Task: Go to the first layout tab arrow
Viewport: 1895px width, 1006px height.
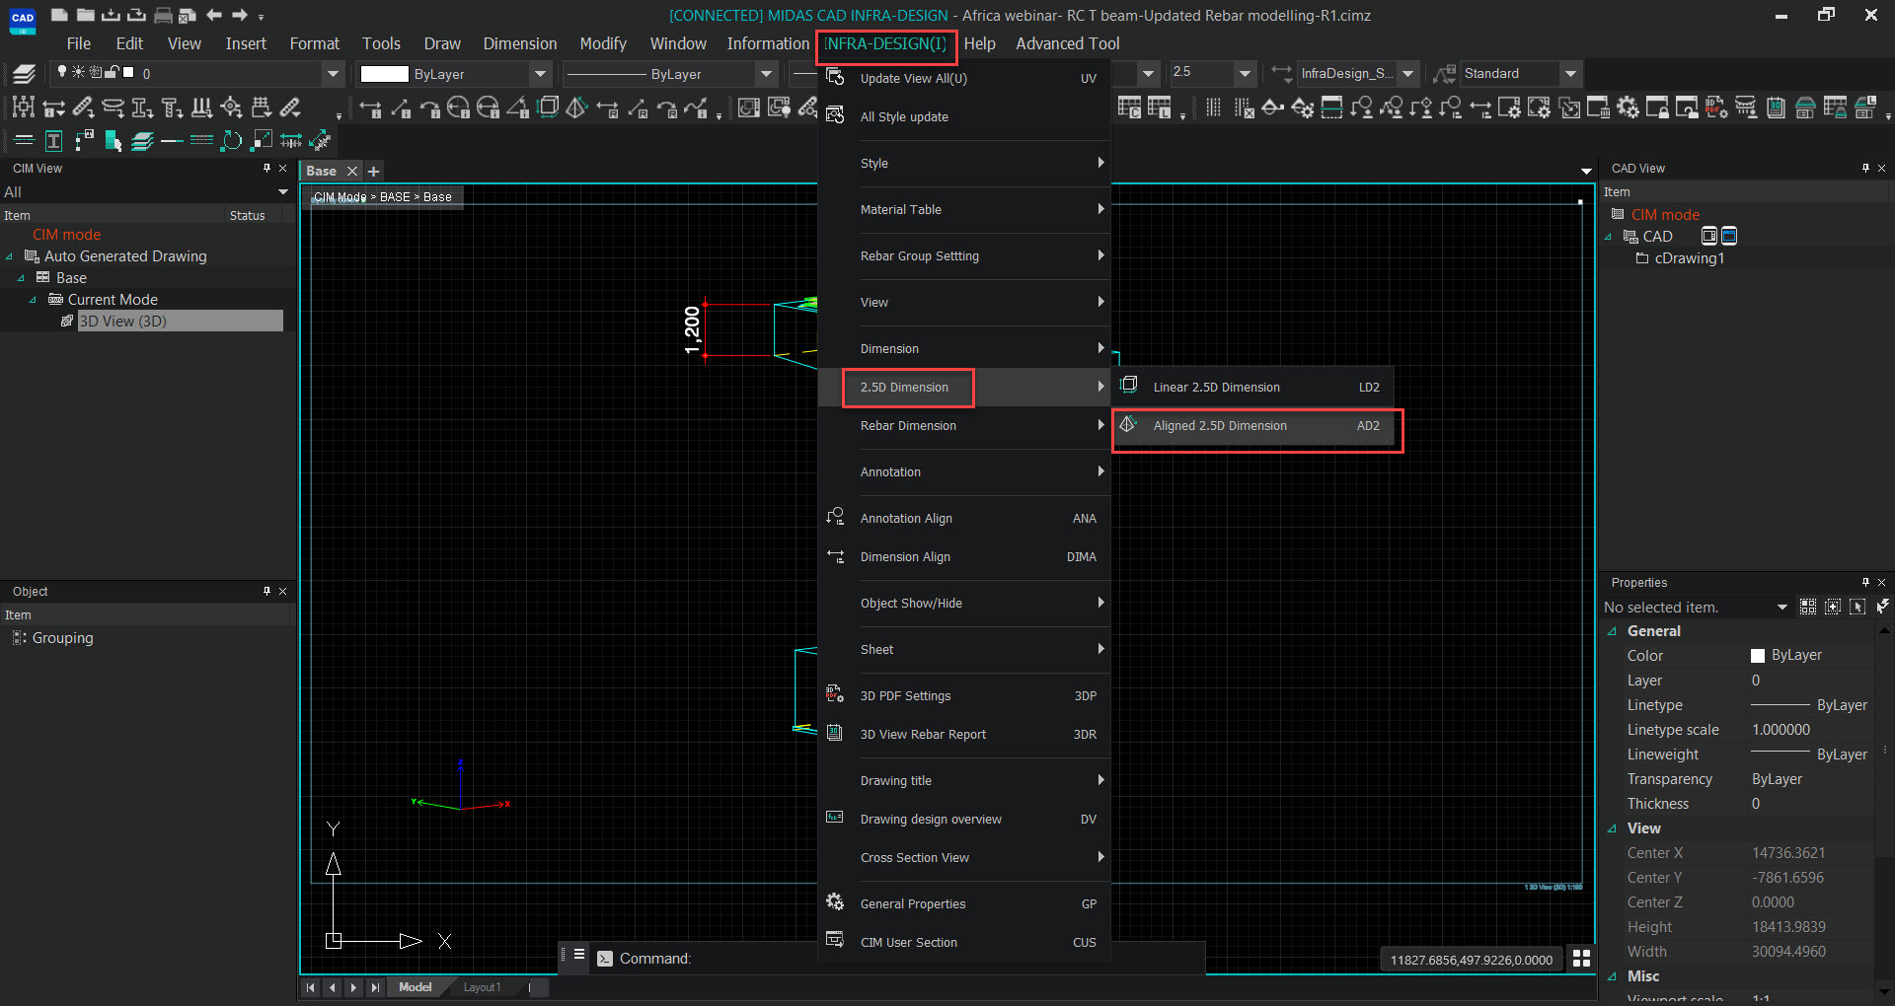Action: point(311,987)
